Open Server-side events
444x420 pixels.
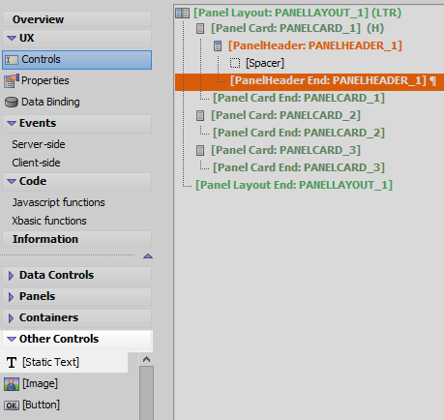point(39,144)
